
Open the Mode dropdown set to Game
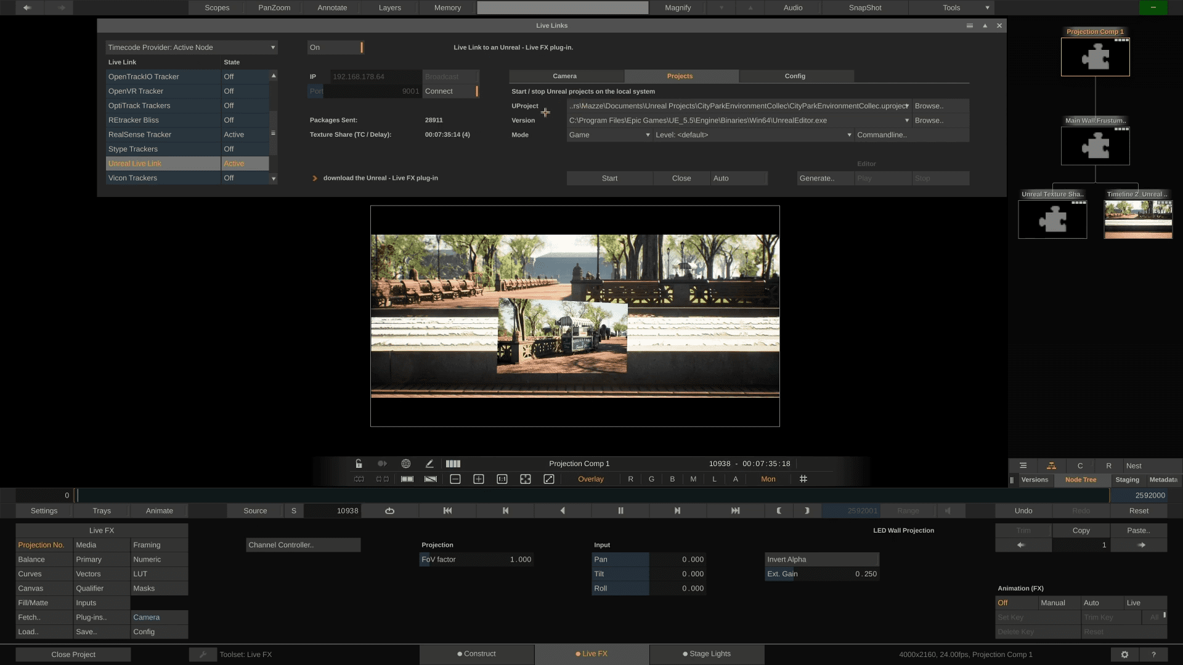[x=609, y=135]
